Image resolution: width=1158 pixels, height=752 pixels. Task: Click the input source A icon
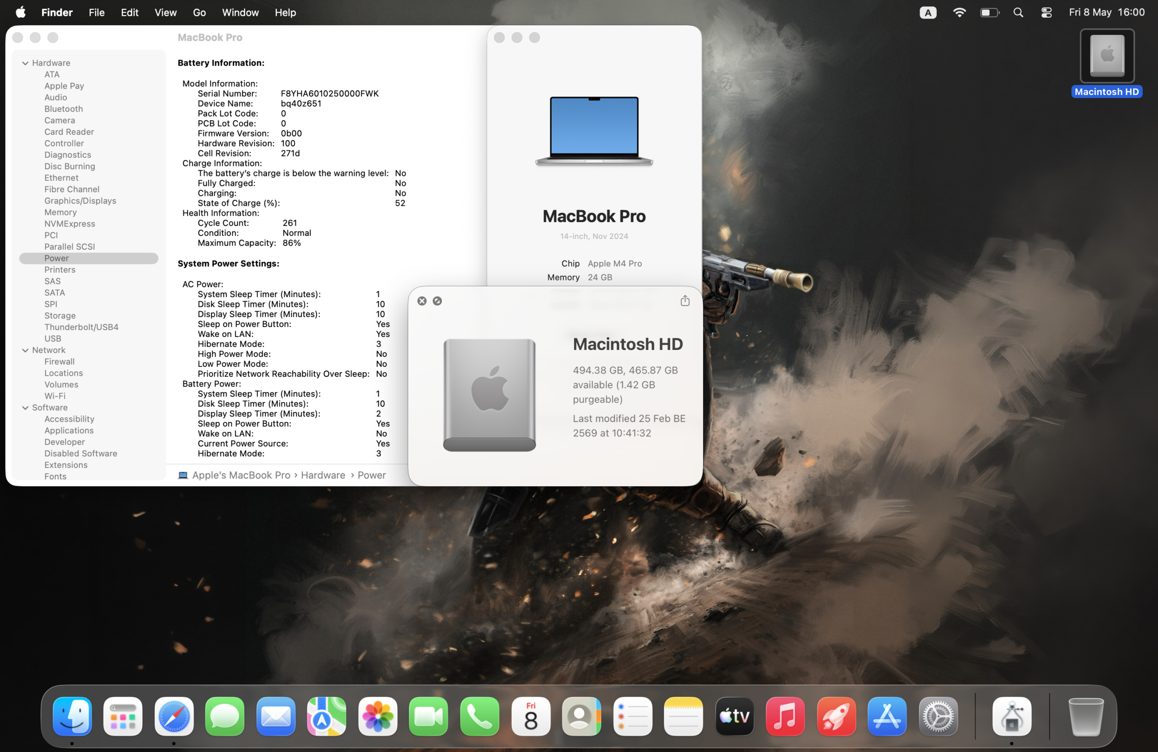[x=928, y=13]
